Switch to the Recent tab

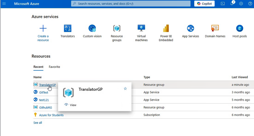pyautogui.click(x=38, y=67)
